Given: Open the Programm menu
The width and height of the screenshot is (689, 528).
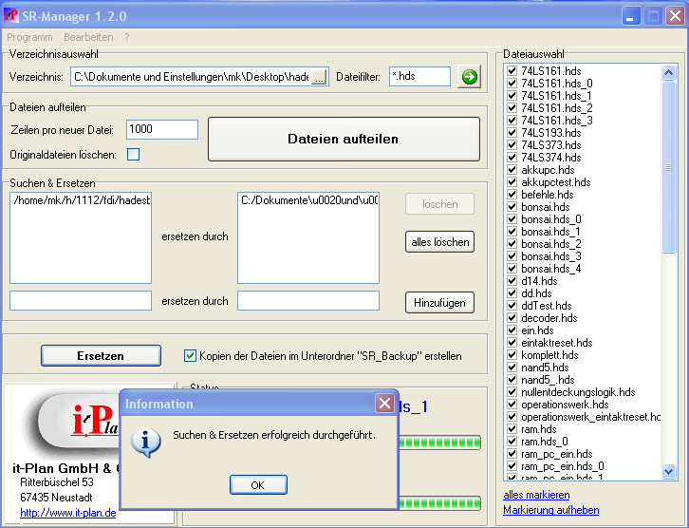Looking at the screenshot, I should tap(29, 37).
